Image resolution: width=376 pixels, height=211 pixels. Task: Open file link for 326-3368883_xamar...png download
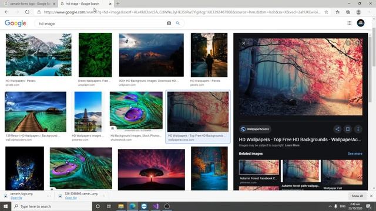click(x=70, y=198)
